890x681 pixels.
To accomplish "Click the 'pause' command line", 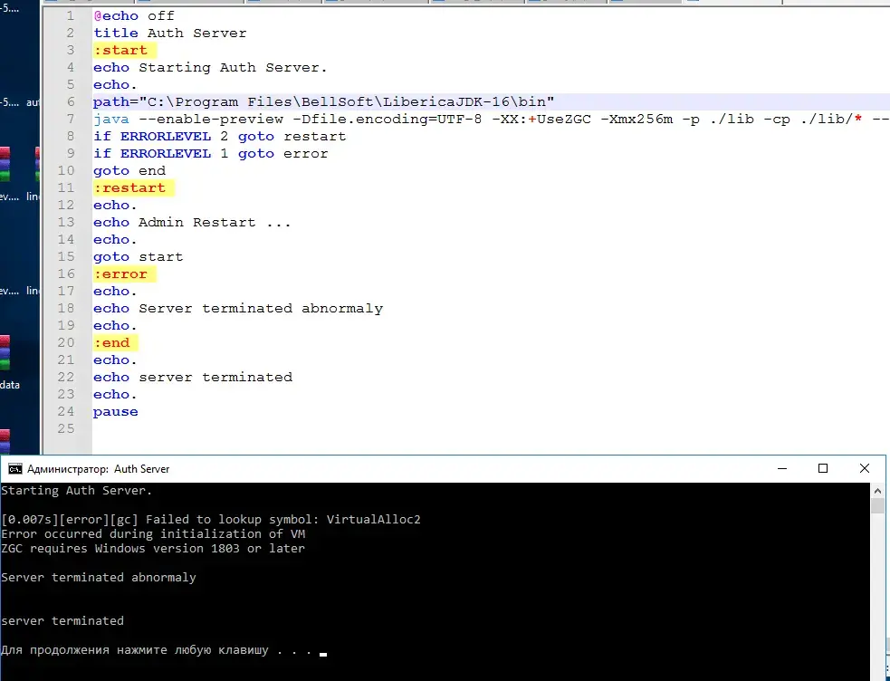I will point(115,411).
